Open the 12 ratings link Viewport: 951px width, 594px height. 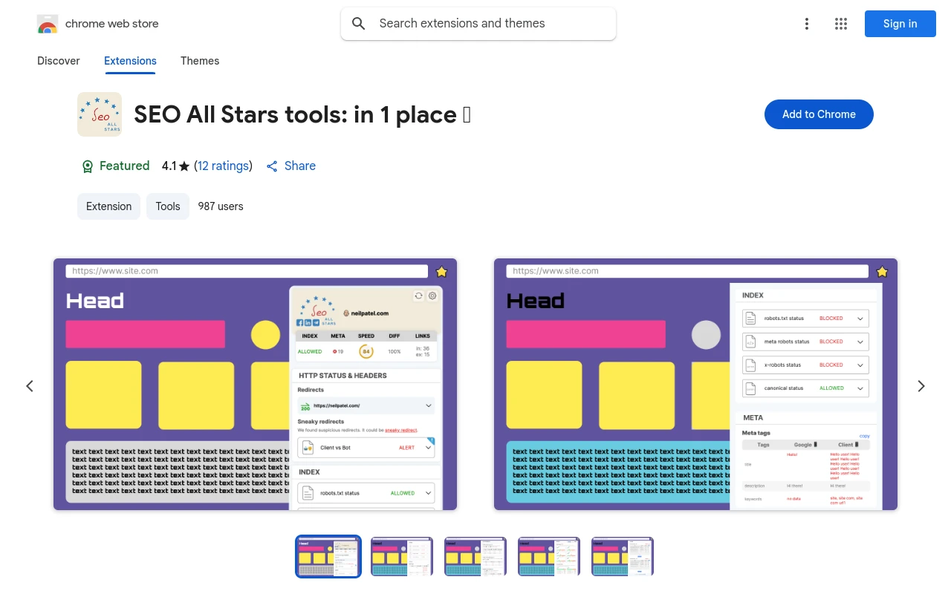pyautogui.click(x=223, y=166)
